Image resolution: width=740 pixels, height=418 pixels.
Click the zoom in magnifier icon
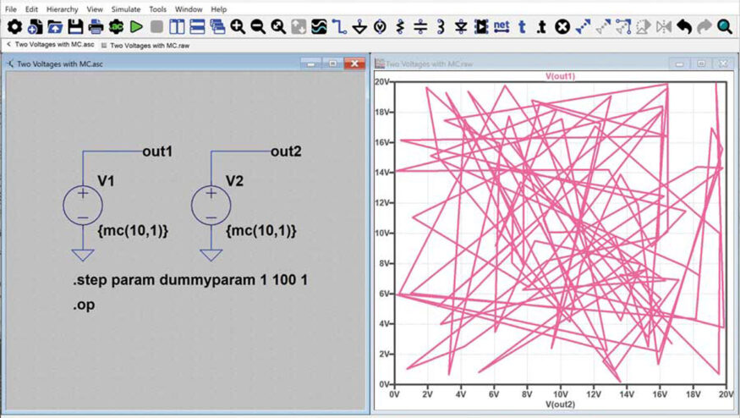(x=238, y=27)
